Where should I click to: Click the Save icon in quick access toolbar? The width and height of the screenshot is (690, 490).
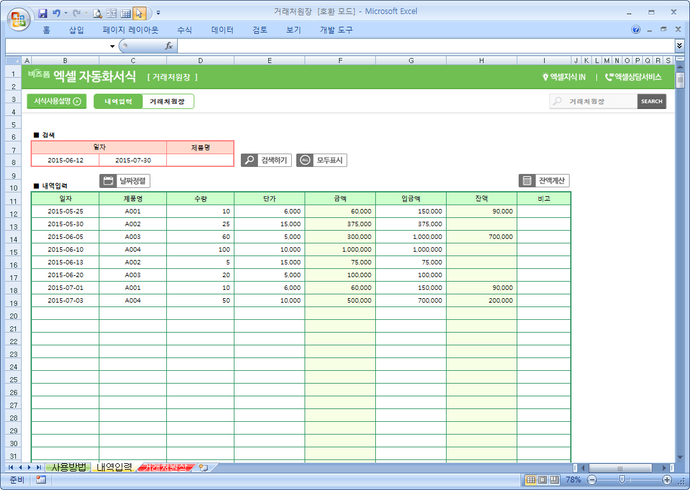(43, 13)
